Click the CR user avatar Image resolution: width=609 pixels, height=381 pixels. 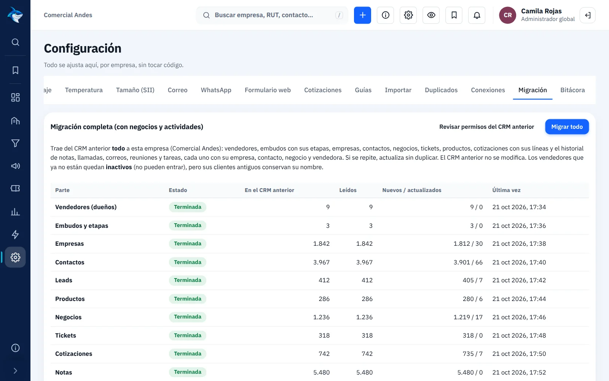(x=507, y=15)
